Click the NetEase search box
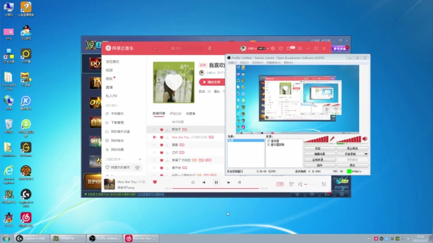Viewport: 433px width, 243px height. 186,48
